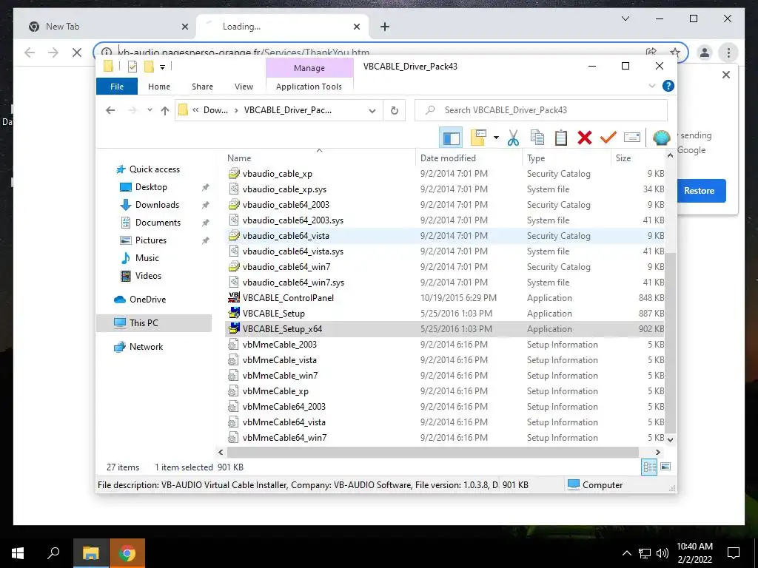Click the Classic Shell globe icon
The height and width of the screenshot is (568, 758).
click(661, 138)
